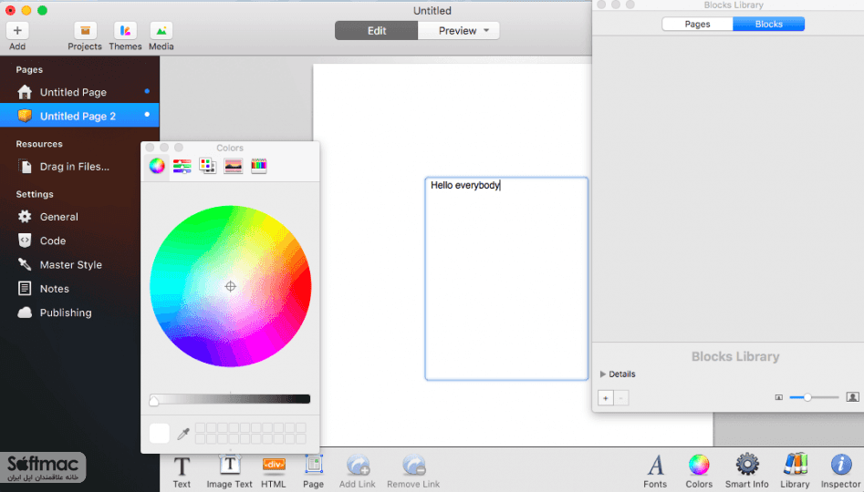Switch to Preview mode
Screen dimensions: 864x492
coord(457,31)
